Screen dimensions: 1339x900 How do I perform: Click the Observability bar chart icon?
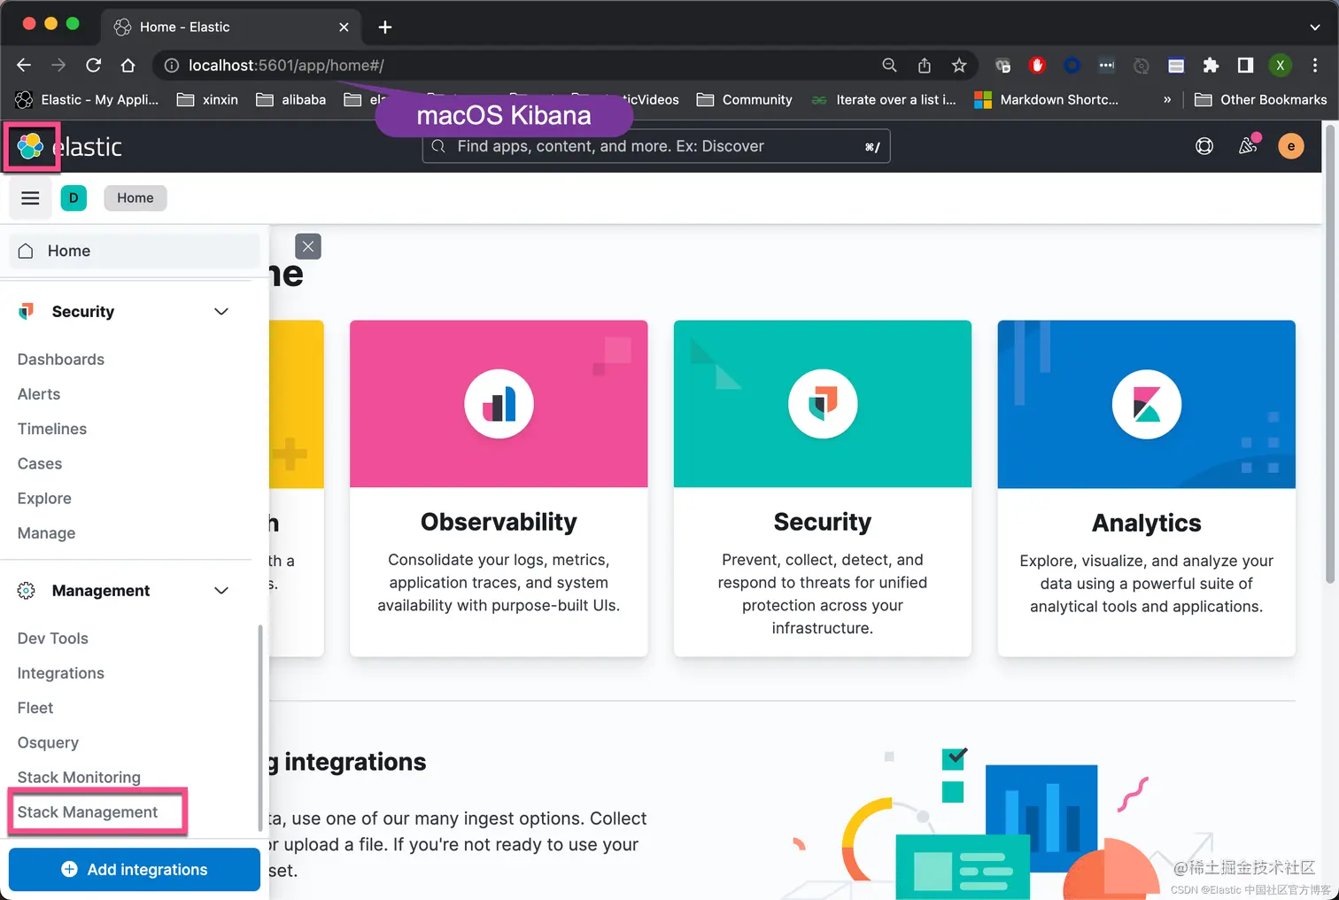(499, 404)
